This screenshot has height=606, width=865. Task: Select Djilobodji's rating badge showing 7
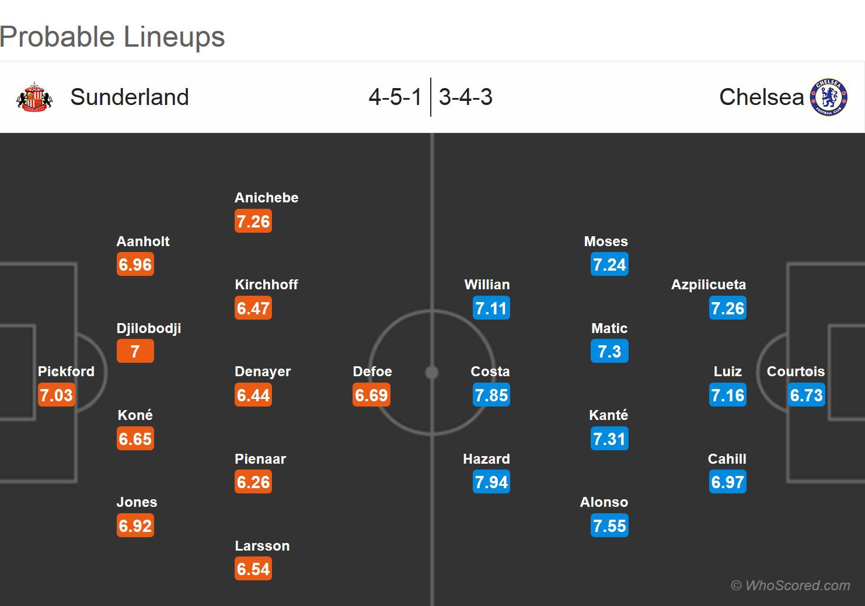tap(135, 352)
